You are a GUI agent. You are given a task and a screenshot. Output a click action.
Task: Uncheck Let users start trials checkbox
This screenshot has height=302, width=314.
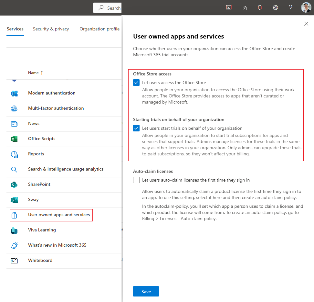tap(136, 128)
